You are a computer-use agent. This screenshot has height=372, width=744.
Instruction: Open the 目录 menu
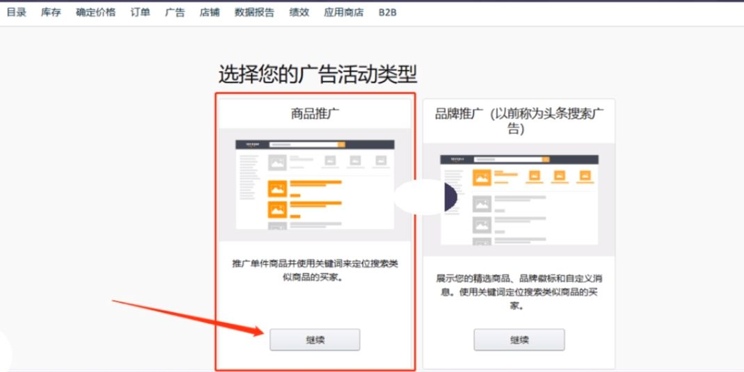click(16, 13)
